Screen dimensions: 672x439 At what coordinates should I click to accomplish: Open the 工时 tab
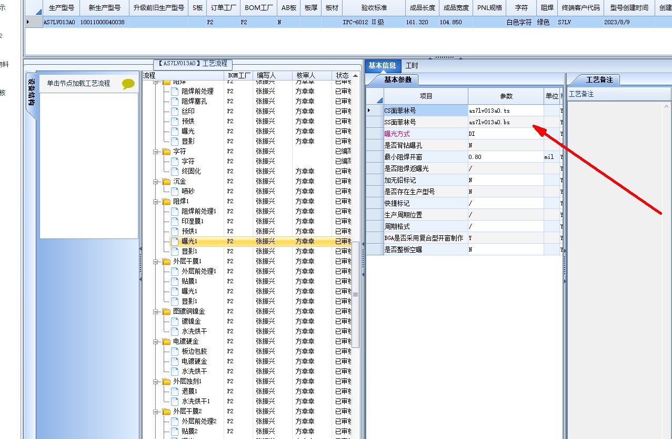(412, 66)
